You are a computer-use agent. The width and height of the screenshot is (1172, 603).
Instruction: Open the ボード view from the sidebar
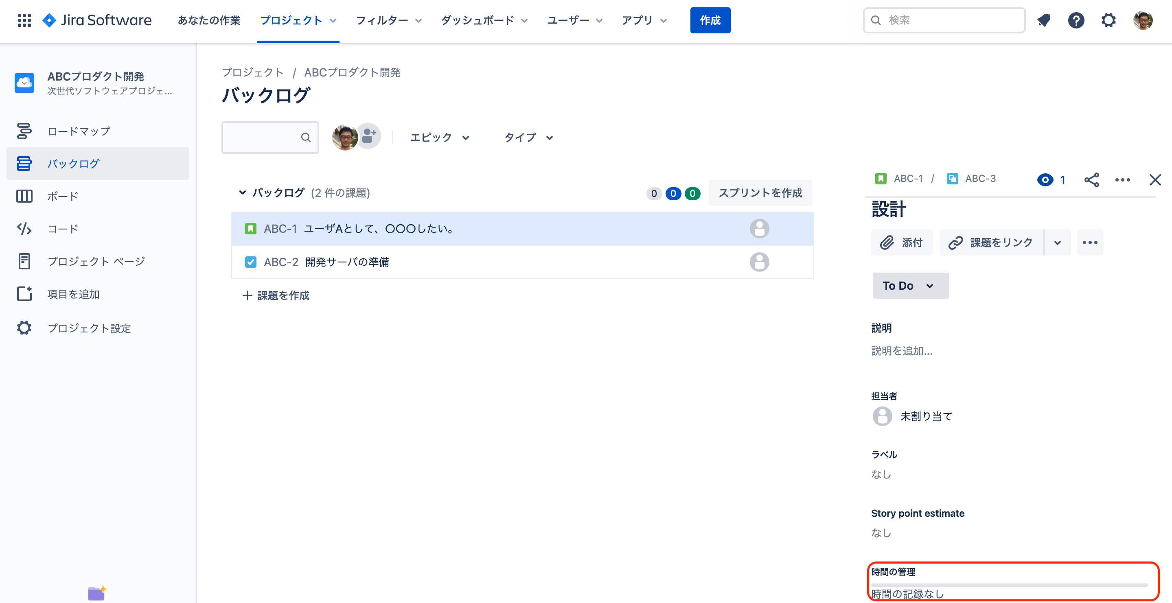(24, 196)
